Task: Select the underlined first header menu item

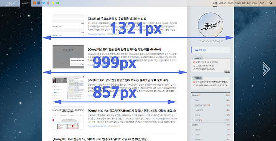Action: click(215, 3)
